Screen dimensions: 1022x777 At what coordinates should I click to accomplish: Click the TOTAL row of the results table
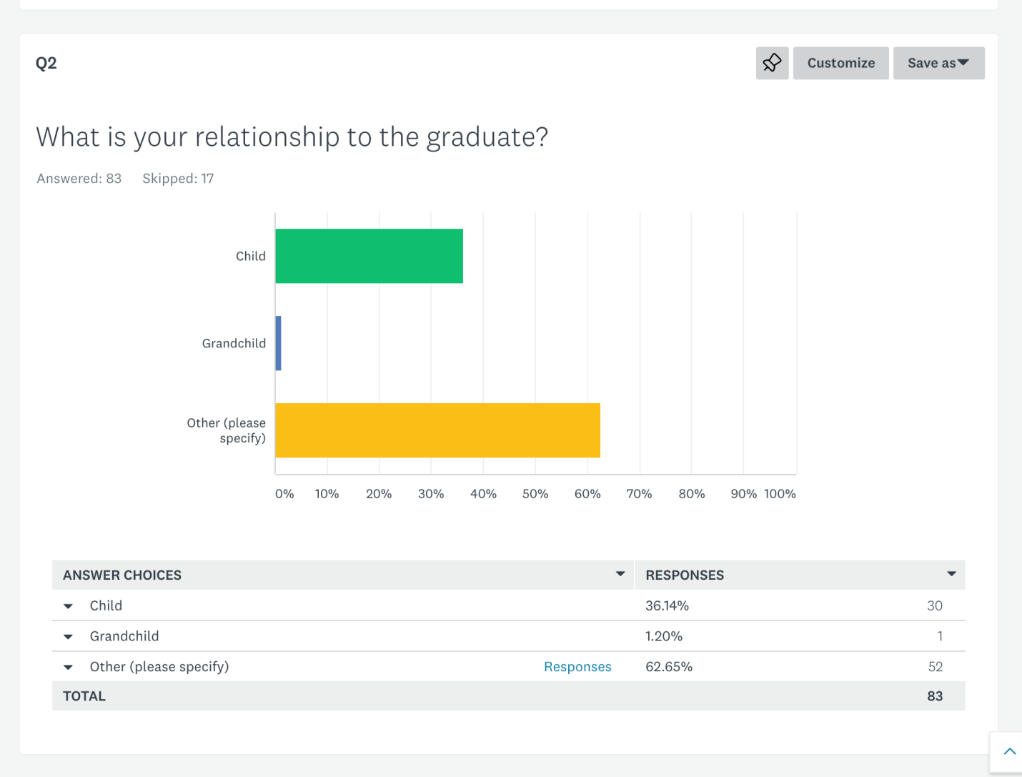(x=84, y=696)
